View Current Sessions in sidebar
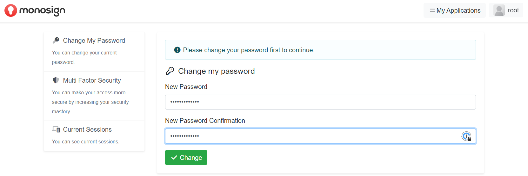The height and width of the screenshot is (176, 528). click(87, 129)
